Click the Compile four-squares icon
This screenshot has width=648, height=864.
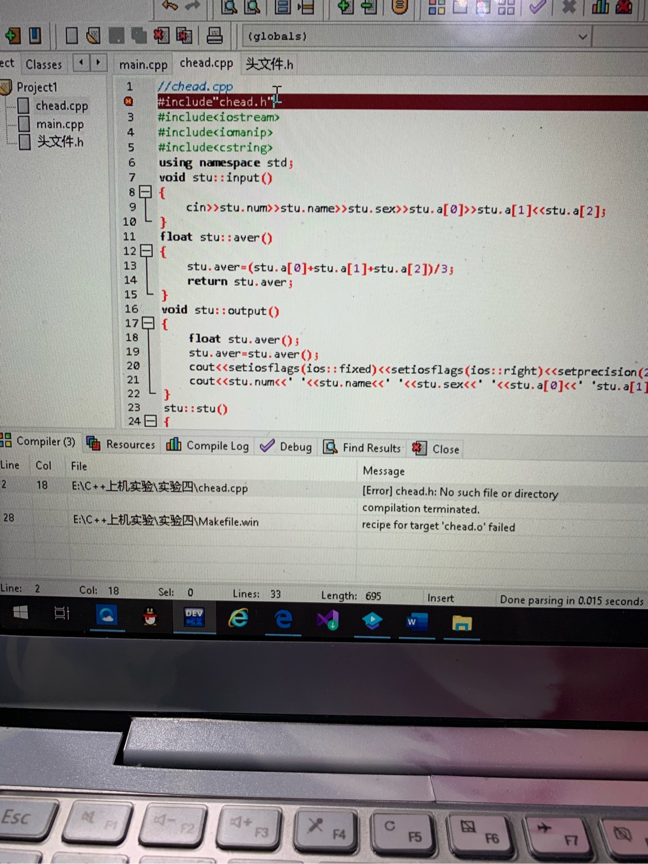pyautogui.click(x=437, y=7)
